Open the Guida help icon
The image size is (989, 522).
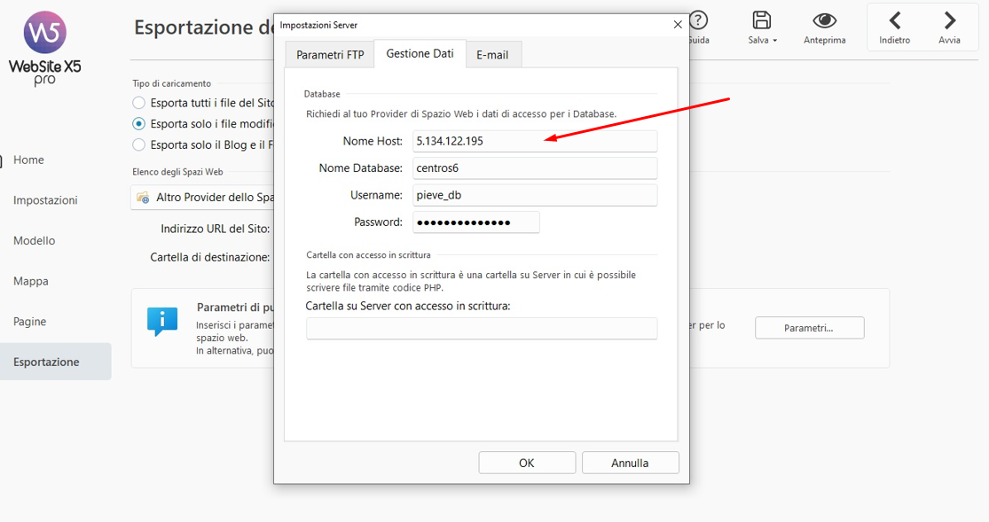pos(699,21)
